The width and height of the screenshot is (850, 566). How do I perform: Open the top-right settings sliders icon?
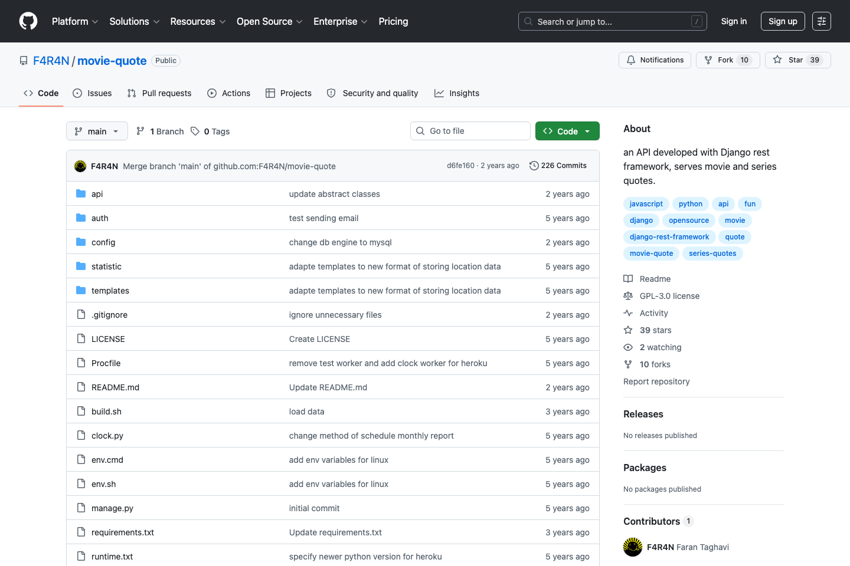821,21
